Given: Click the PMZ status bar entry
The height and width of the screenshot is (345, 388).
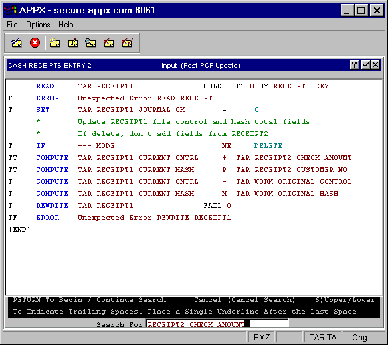Looking at the screenshot, I should 262,337.
